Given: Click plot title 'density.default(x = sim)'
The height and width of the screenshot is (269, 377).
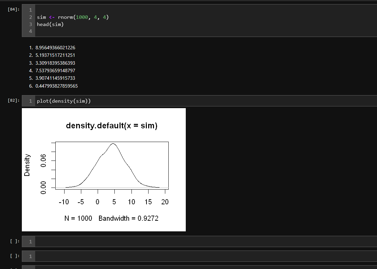Looking at the screenshot, I should [112, 126].
